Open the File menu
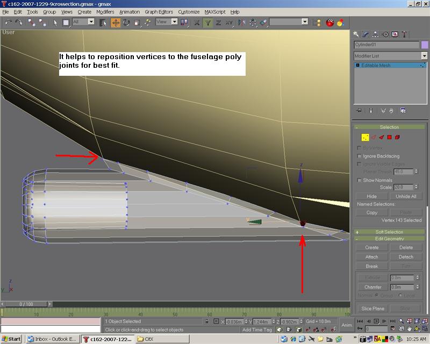The height and width of the screenshot is (344, 430). point(5,12)
